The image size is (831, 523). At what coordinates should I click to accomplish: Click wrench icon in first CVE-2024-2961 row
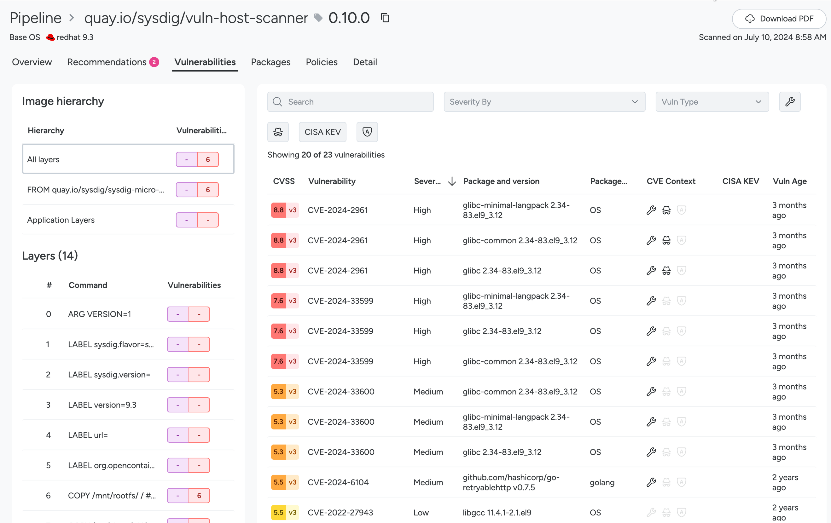(x=651, y=210)
